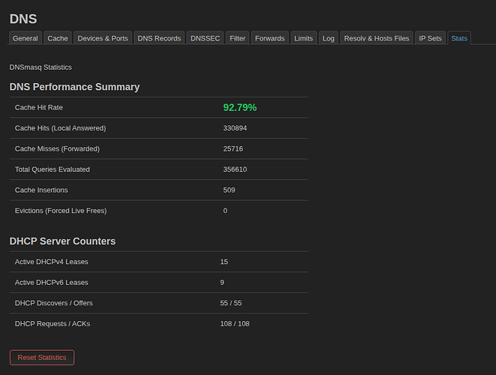Switch to the Cache tab

pos(58,38)
